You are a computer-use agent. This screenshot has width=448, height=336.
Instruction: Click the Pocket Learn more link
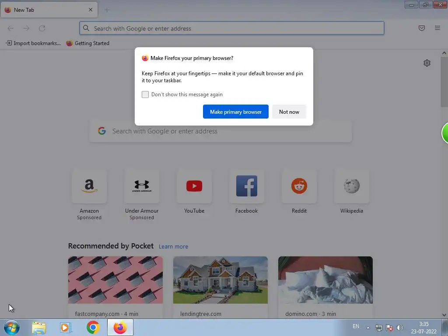(173, 247)
